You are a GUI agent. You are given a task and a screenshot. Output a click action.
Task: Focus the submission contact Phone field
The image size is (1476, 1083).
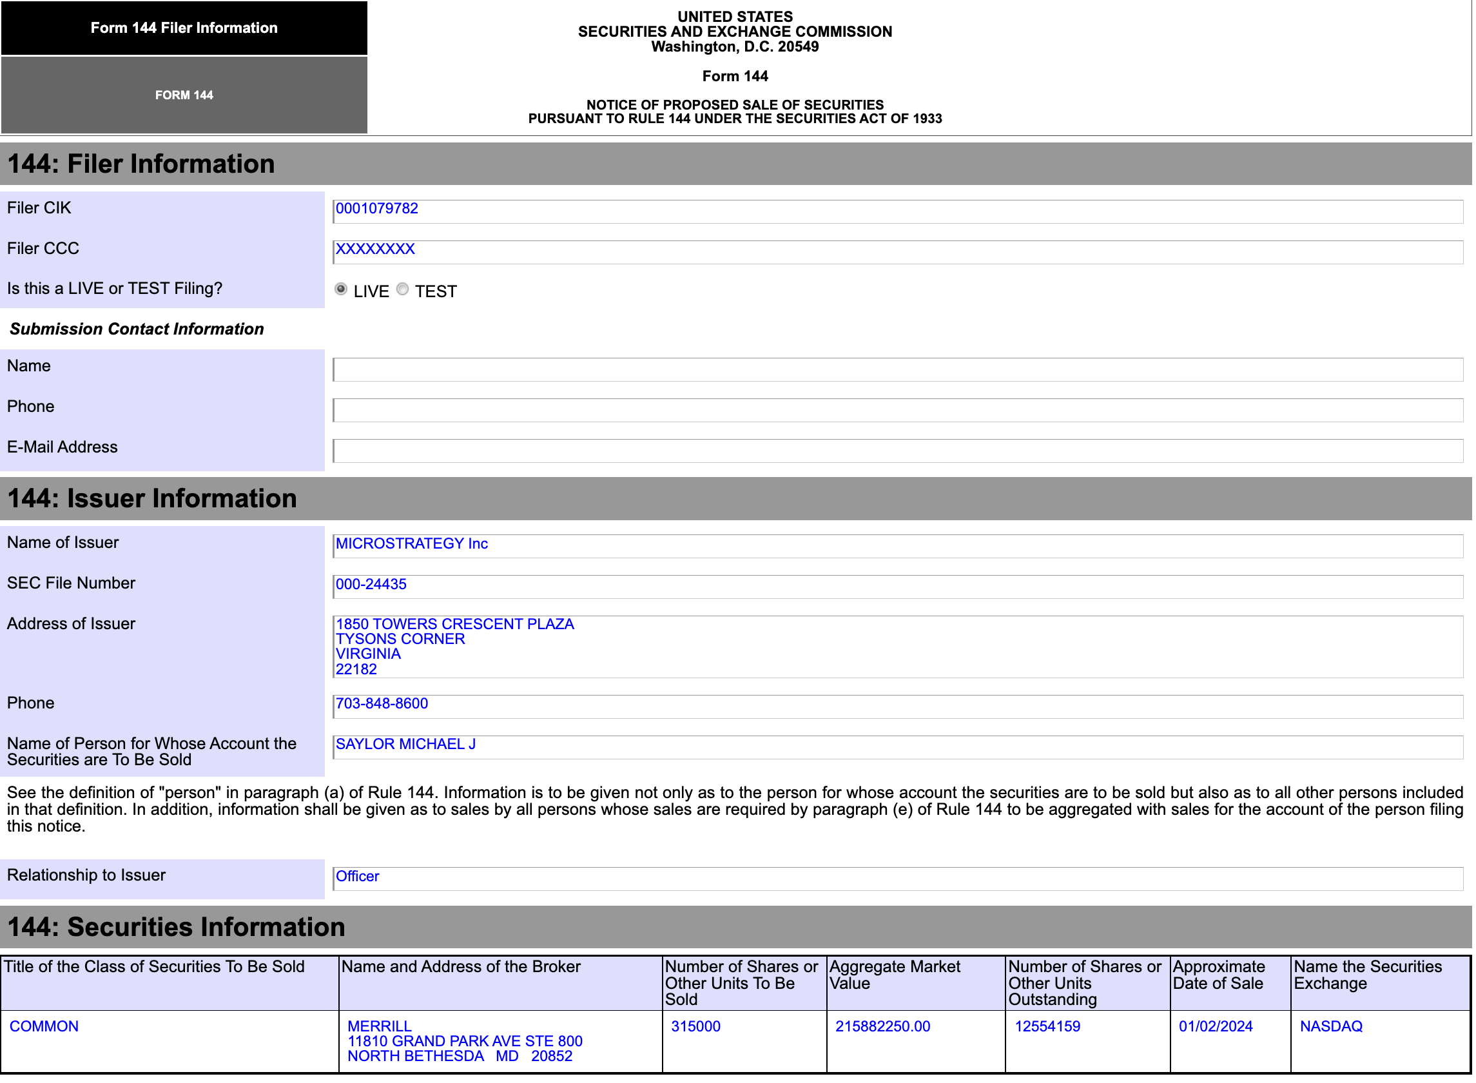[x=898, y=411]
